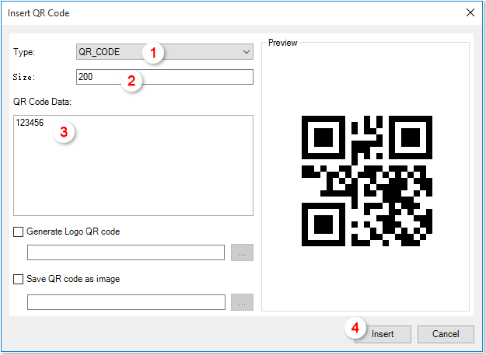Click the save image path field
The width and height of the screenshot is (486, 355).
pos(126,302)
